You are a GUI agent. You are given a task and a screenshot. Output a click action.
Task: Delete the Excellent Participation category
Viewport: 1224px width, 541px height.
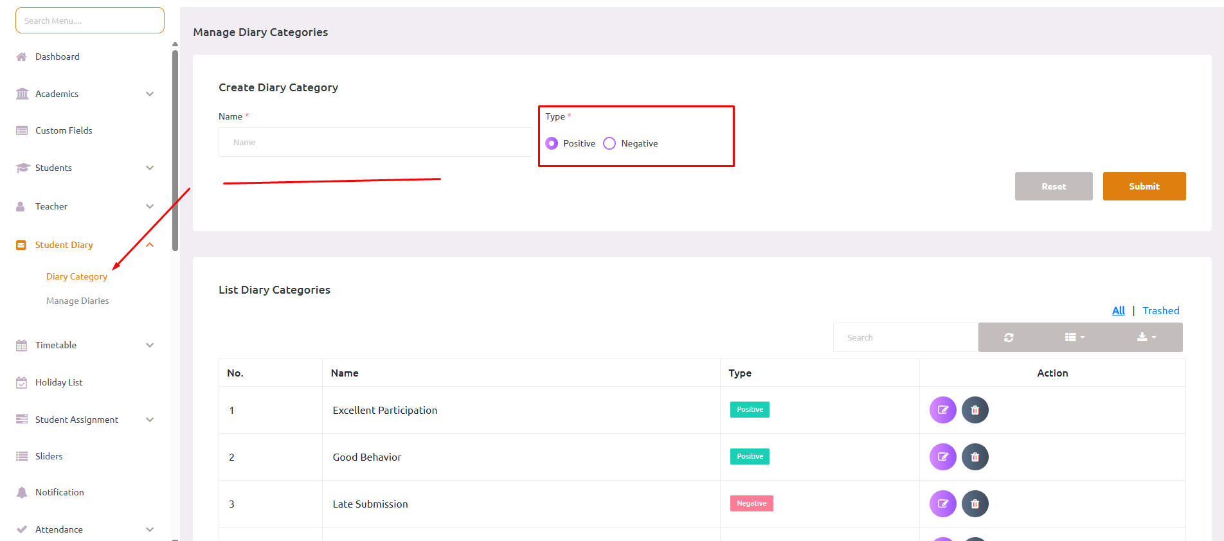975,410
